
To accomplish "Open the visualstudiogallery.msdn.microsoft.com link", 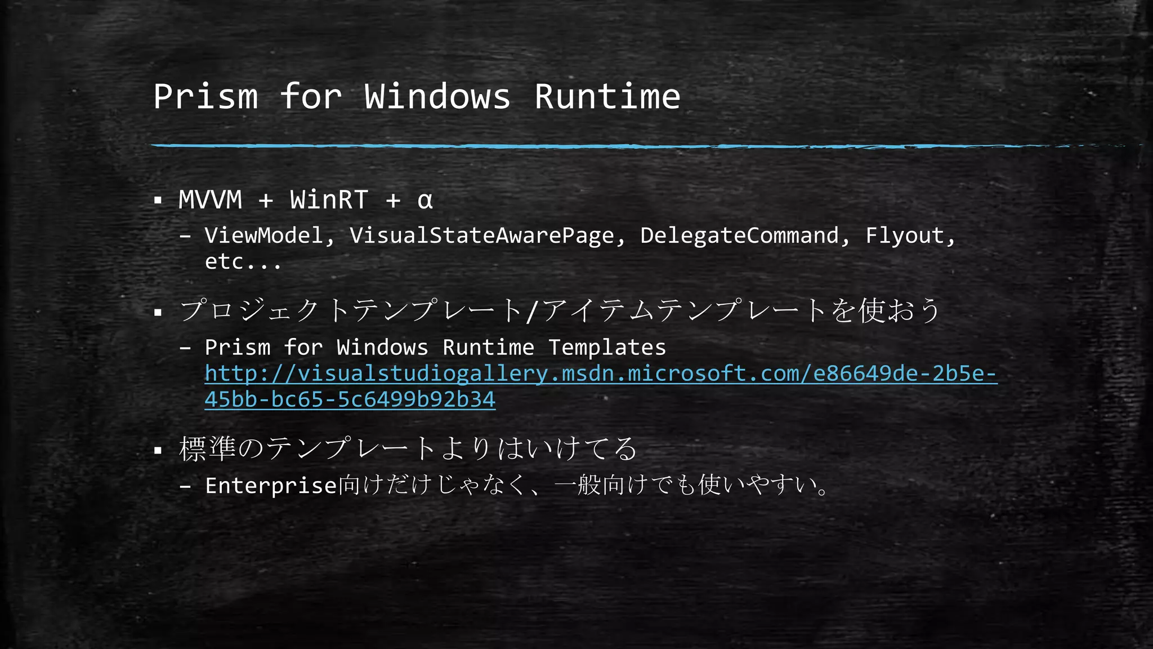I will point(601,386).
